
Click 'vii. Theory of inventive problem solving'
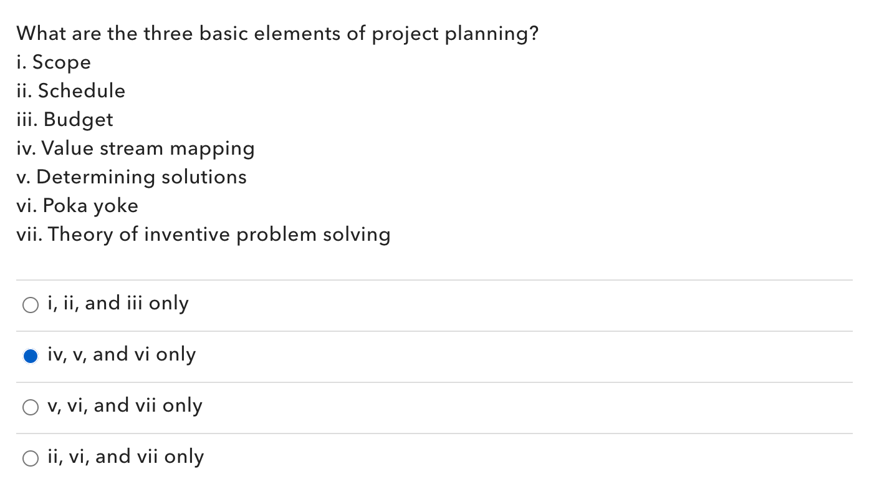click(203, 234)
